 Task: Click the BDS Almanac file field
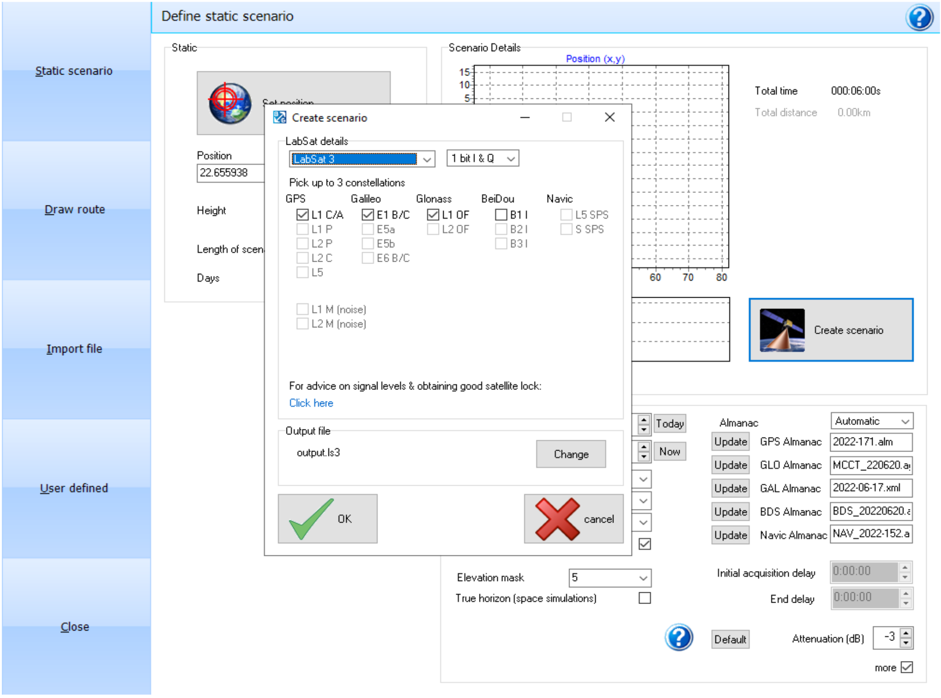coord(871,511)
